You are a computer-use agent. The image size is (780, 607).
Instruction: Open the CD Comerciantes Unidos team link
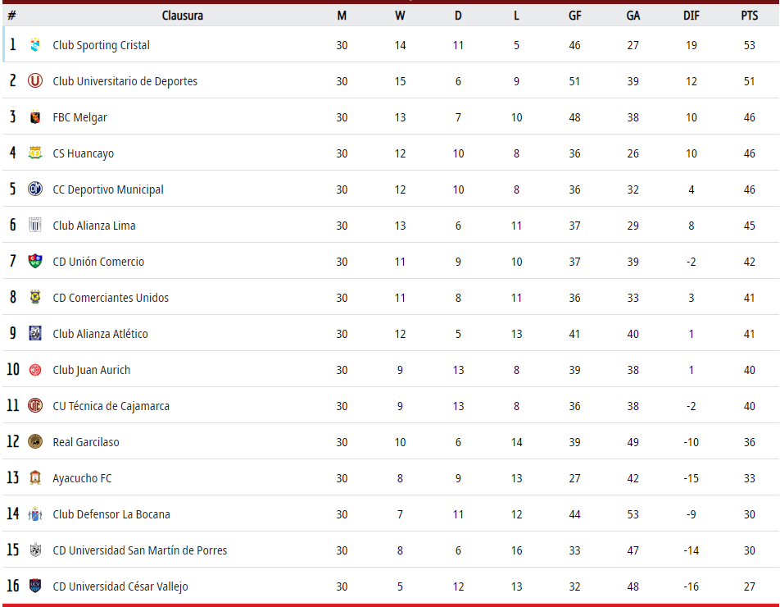click(111, 298)
